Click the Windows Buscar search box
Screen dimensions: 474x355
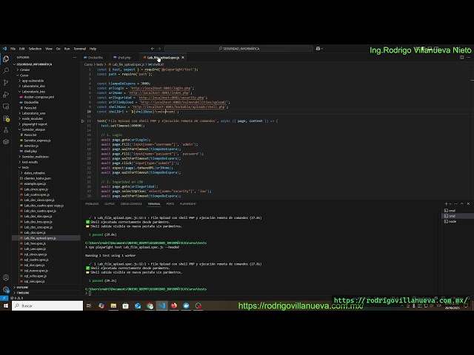click(x=47, y=305)
